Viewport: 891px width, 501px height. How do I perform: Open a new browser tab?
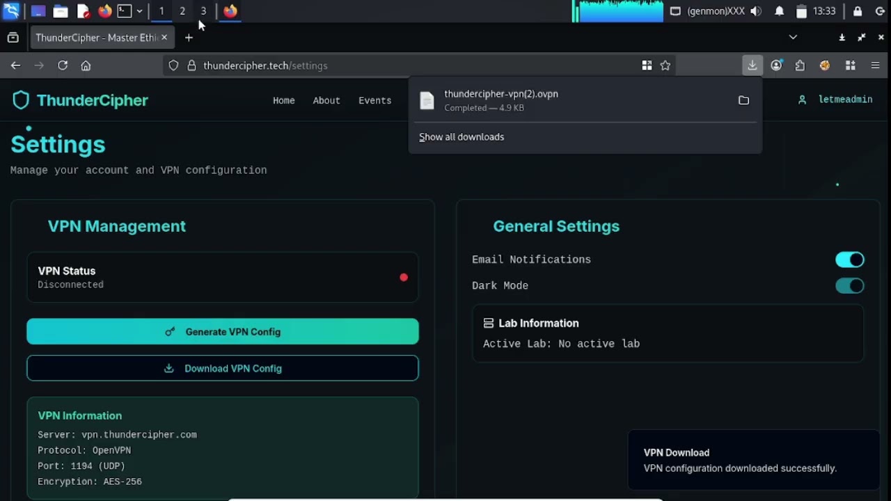[x=189, y=38]
